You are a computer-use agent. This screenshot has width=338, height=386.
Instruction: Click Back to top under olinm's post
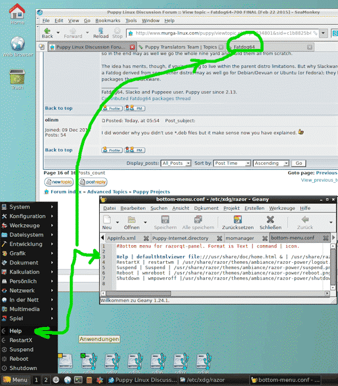(x=59, y=150)
